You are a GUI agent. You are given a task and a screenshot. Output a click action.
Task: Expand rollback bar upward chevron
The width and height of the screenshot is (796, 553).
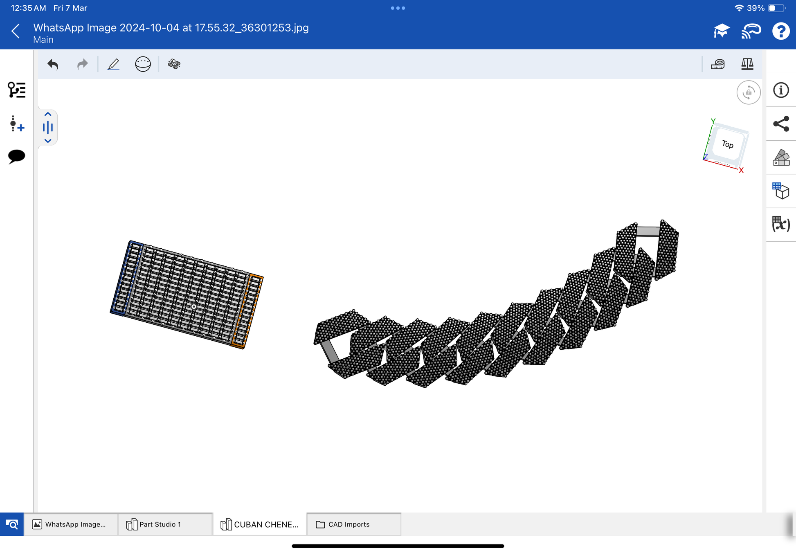pyautogui.click(x=48, y=115)
